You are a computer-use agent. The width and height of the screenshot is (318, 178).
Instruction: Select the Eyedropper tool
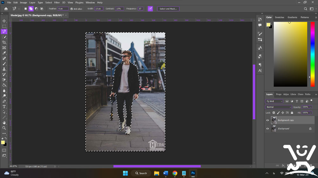coord(4,53)
